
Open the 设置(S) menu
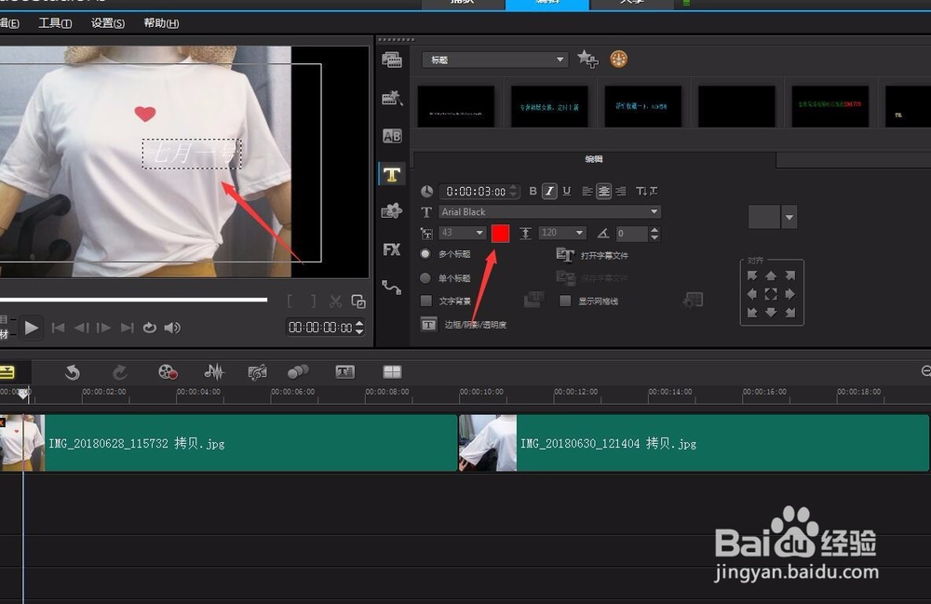coord(107,23)
